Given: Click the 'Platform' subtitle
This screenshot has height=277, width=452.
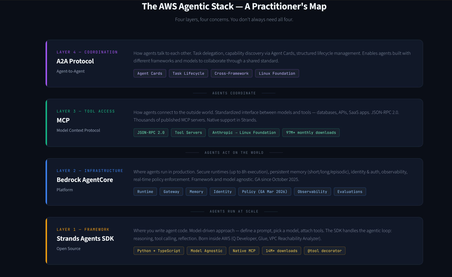Looking at the screenshot, I should tap(65, 190).
